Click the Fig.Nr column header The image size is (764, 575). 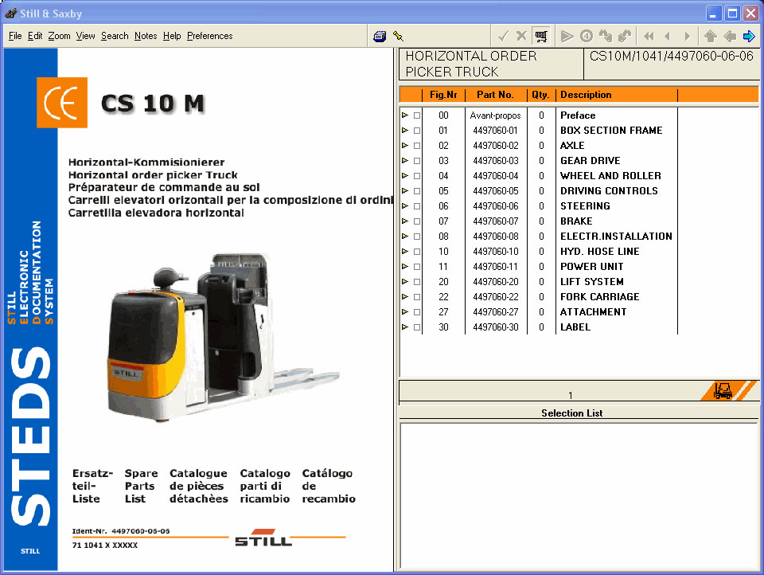click(443, 95)
